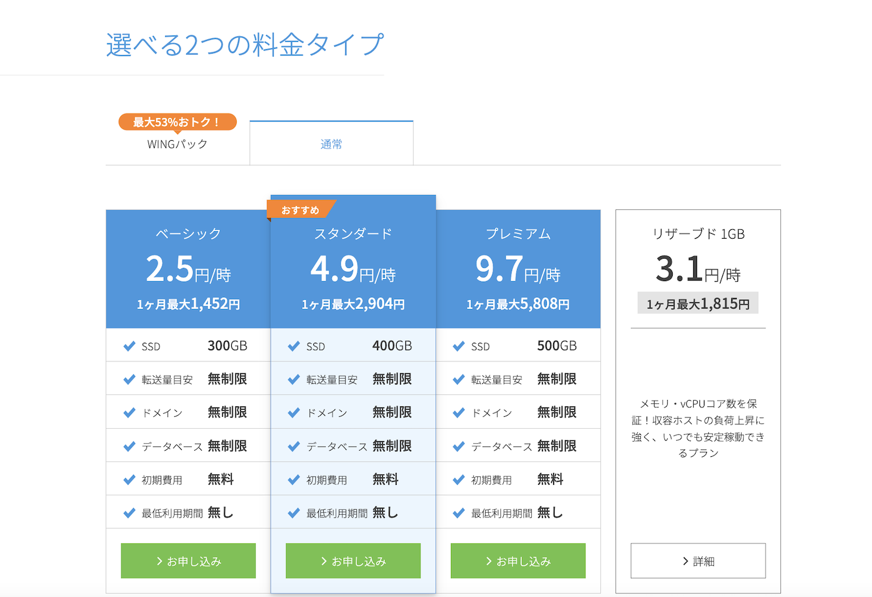872x597 pixels.
Task: Click the スタンダード plan name header
Action: point(353,234)
